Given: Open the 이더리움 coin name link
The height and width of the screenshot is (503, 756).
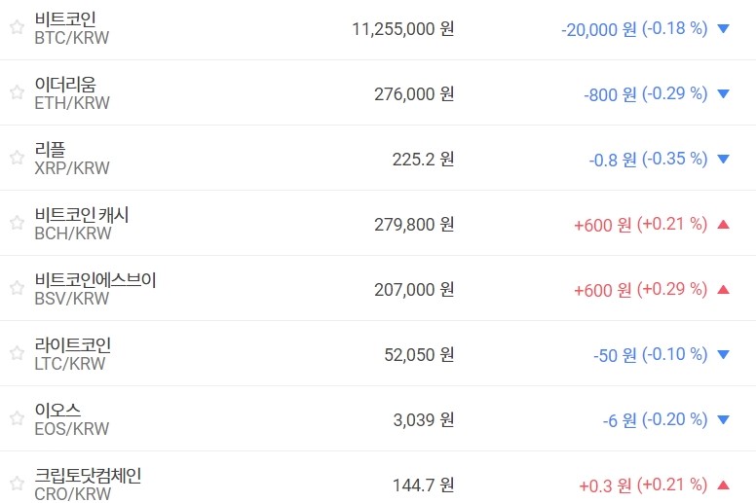Looking at the screenshot, I should pyautogui.click(x=65, y=85).
